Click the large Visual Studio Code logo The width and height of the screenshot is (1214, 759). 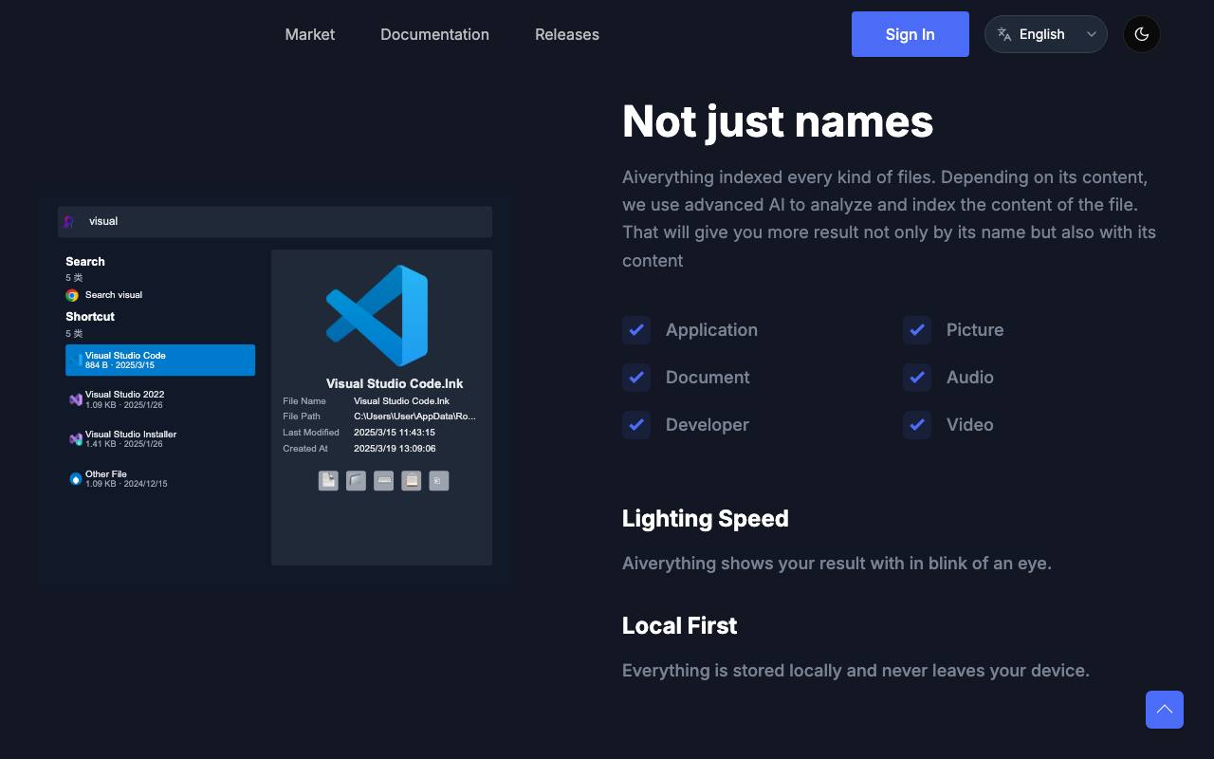click(377, 315)
